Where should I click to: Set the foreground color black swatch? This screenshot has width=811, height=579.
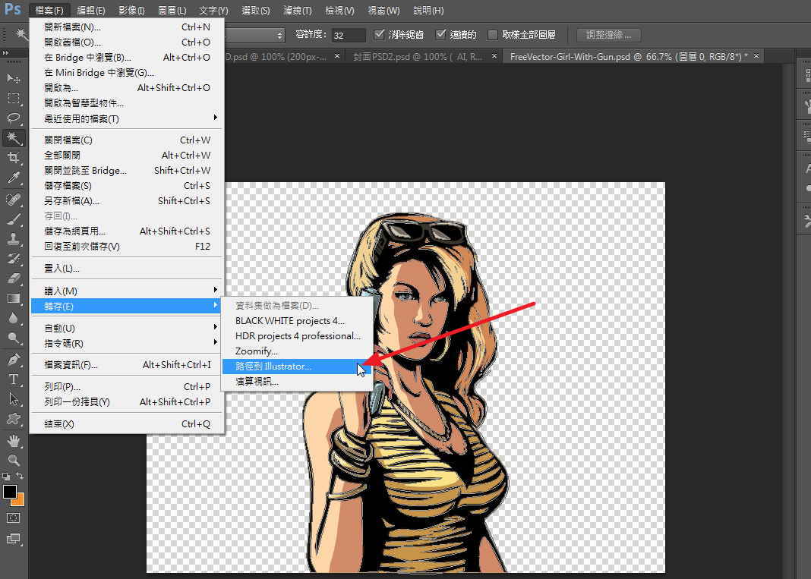pos(9,492)
